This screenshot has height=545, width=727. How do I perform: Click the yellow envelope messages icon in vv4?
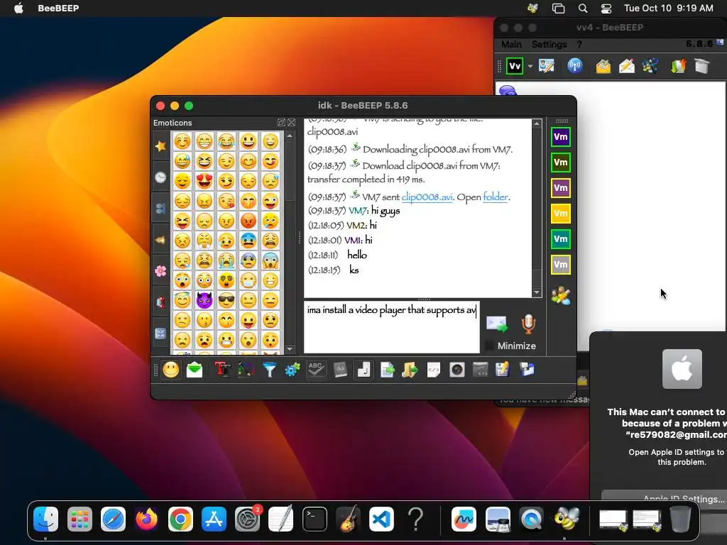(603, 66)
